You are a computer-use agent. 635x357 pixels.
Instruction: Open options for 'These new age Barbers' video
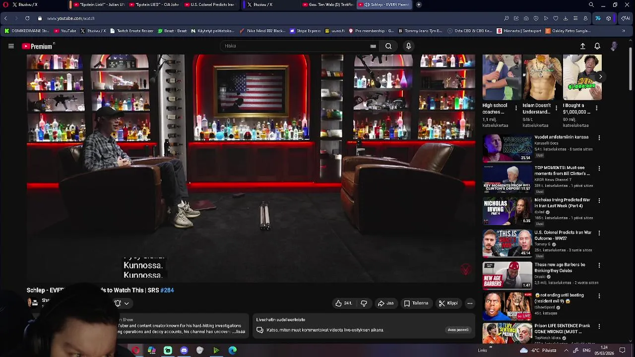tap(599, 265)
